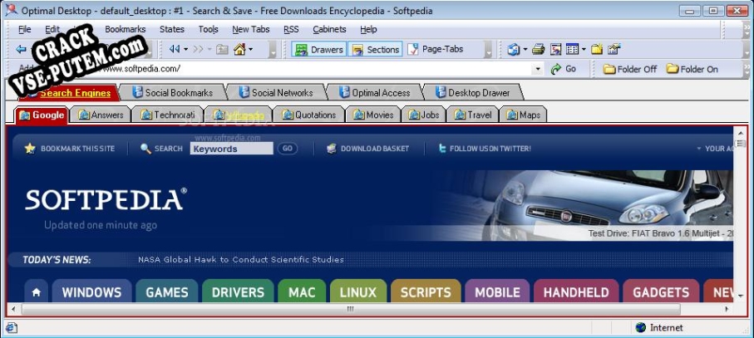Select the Social Bookmarks drawer tab

pos(173,93)
